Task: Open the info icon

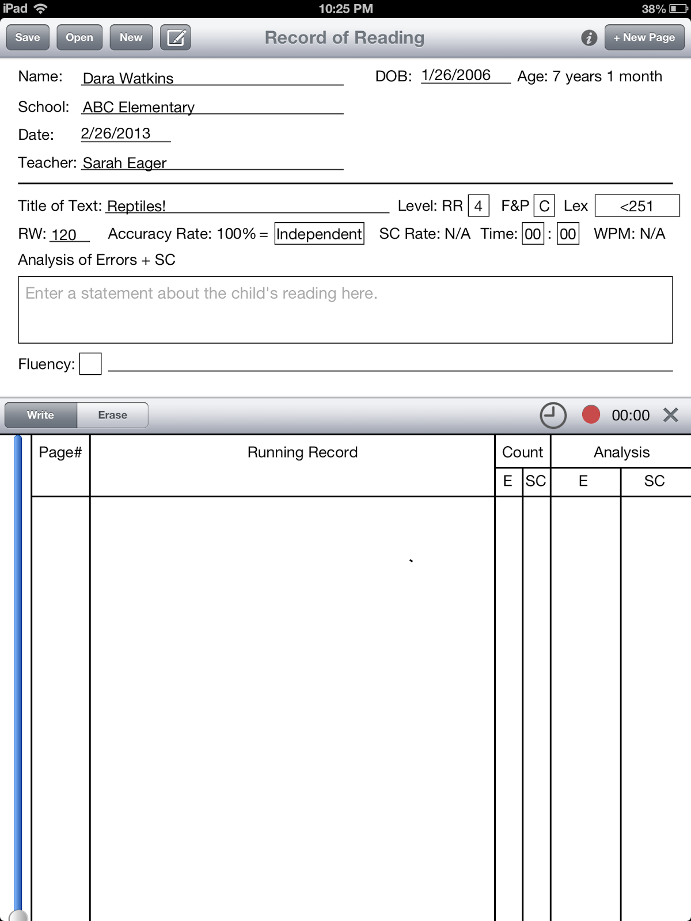Action: pos(589,38)
